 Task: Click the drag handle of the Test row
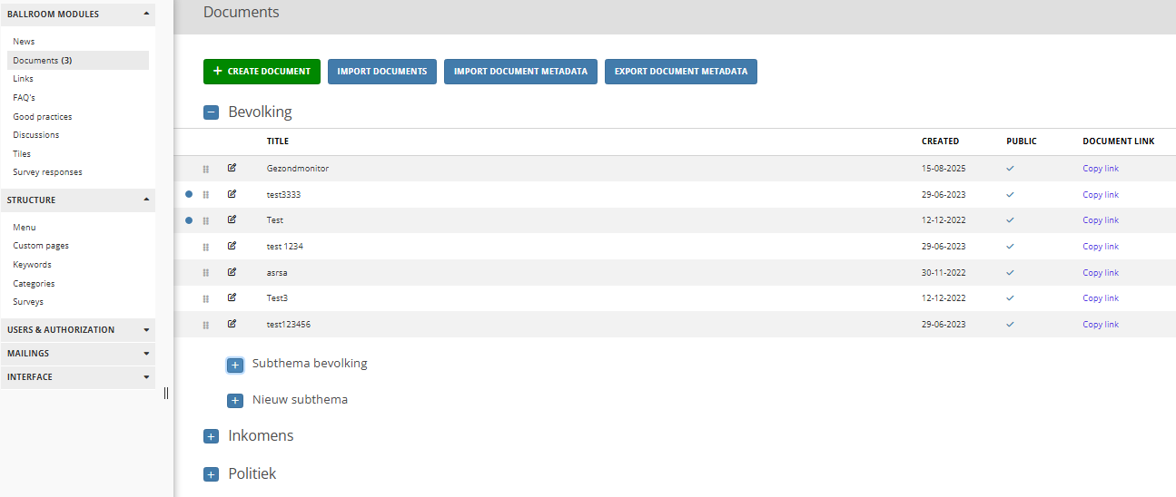206,220
